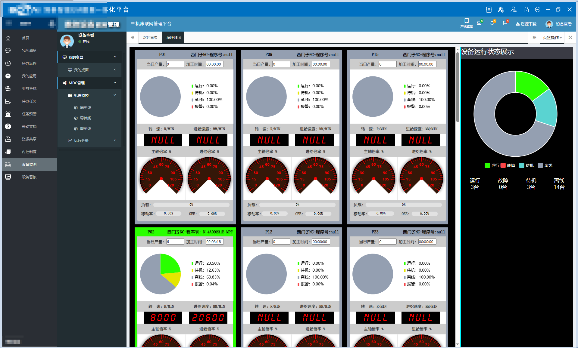Open 帮助文档 help in sidebar
Viewport: 578px width, 348px height.
coord(29,127)
